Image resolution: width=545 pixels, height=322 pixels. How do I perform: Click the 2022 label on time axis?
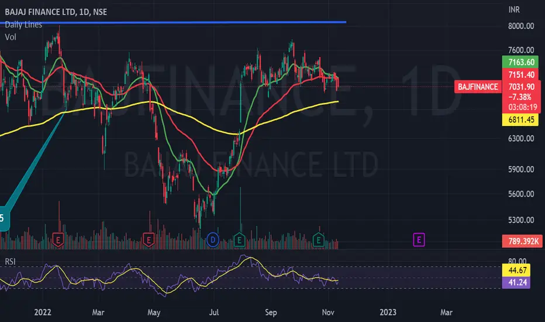point(43,312)
